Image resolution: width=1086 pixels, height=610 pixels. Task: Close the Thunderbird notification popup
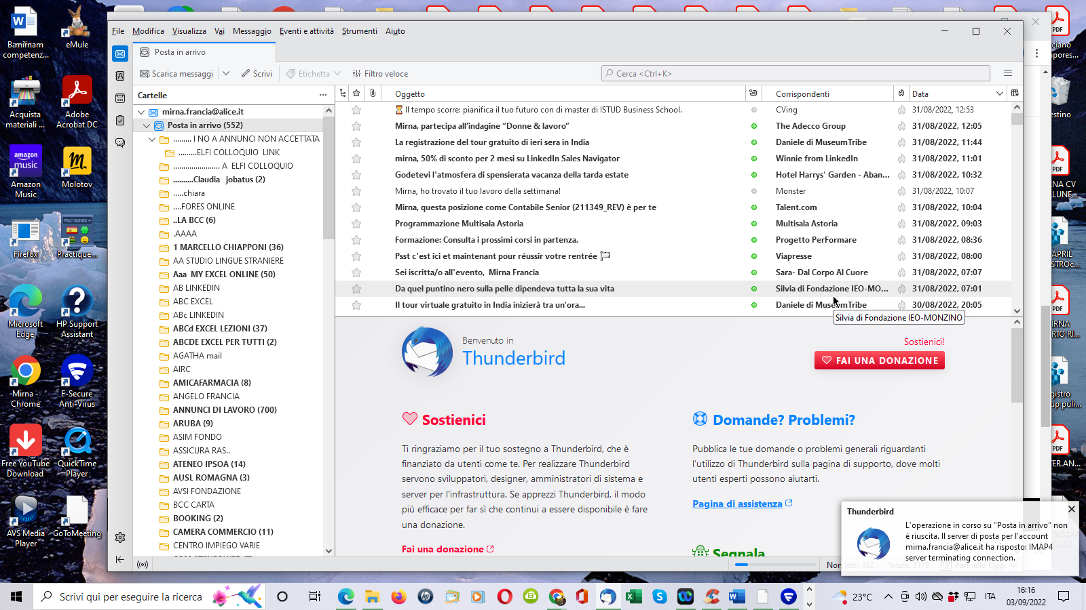[1072, 509]
